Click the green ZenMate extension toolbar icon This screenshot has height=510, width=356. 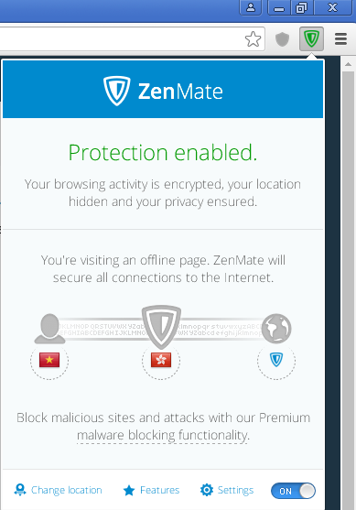click(311, 38)
